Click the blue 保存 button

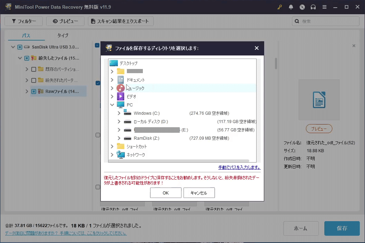[342, 228]
